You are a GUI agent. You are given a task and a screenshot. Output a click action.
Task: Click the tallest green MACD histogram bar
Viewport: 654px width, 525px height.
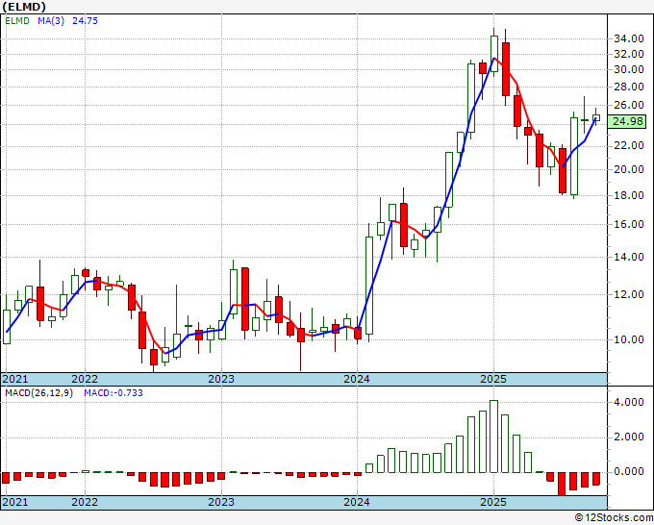coord(493,437)
